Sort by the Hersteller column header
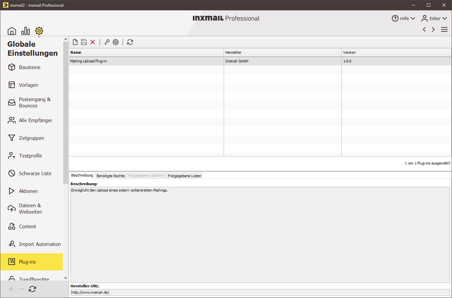The image size is (452, 298). coord(282,53)
